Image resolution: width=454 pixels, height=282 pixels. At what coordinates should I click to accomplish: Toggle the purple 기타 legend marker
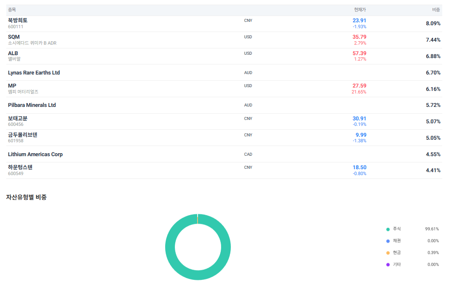coord(388,265)
